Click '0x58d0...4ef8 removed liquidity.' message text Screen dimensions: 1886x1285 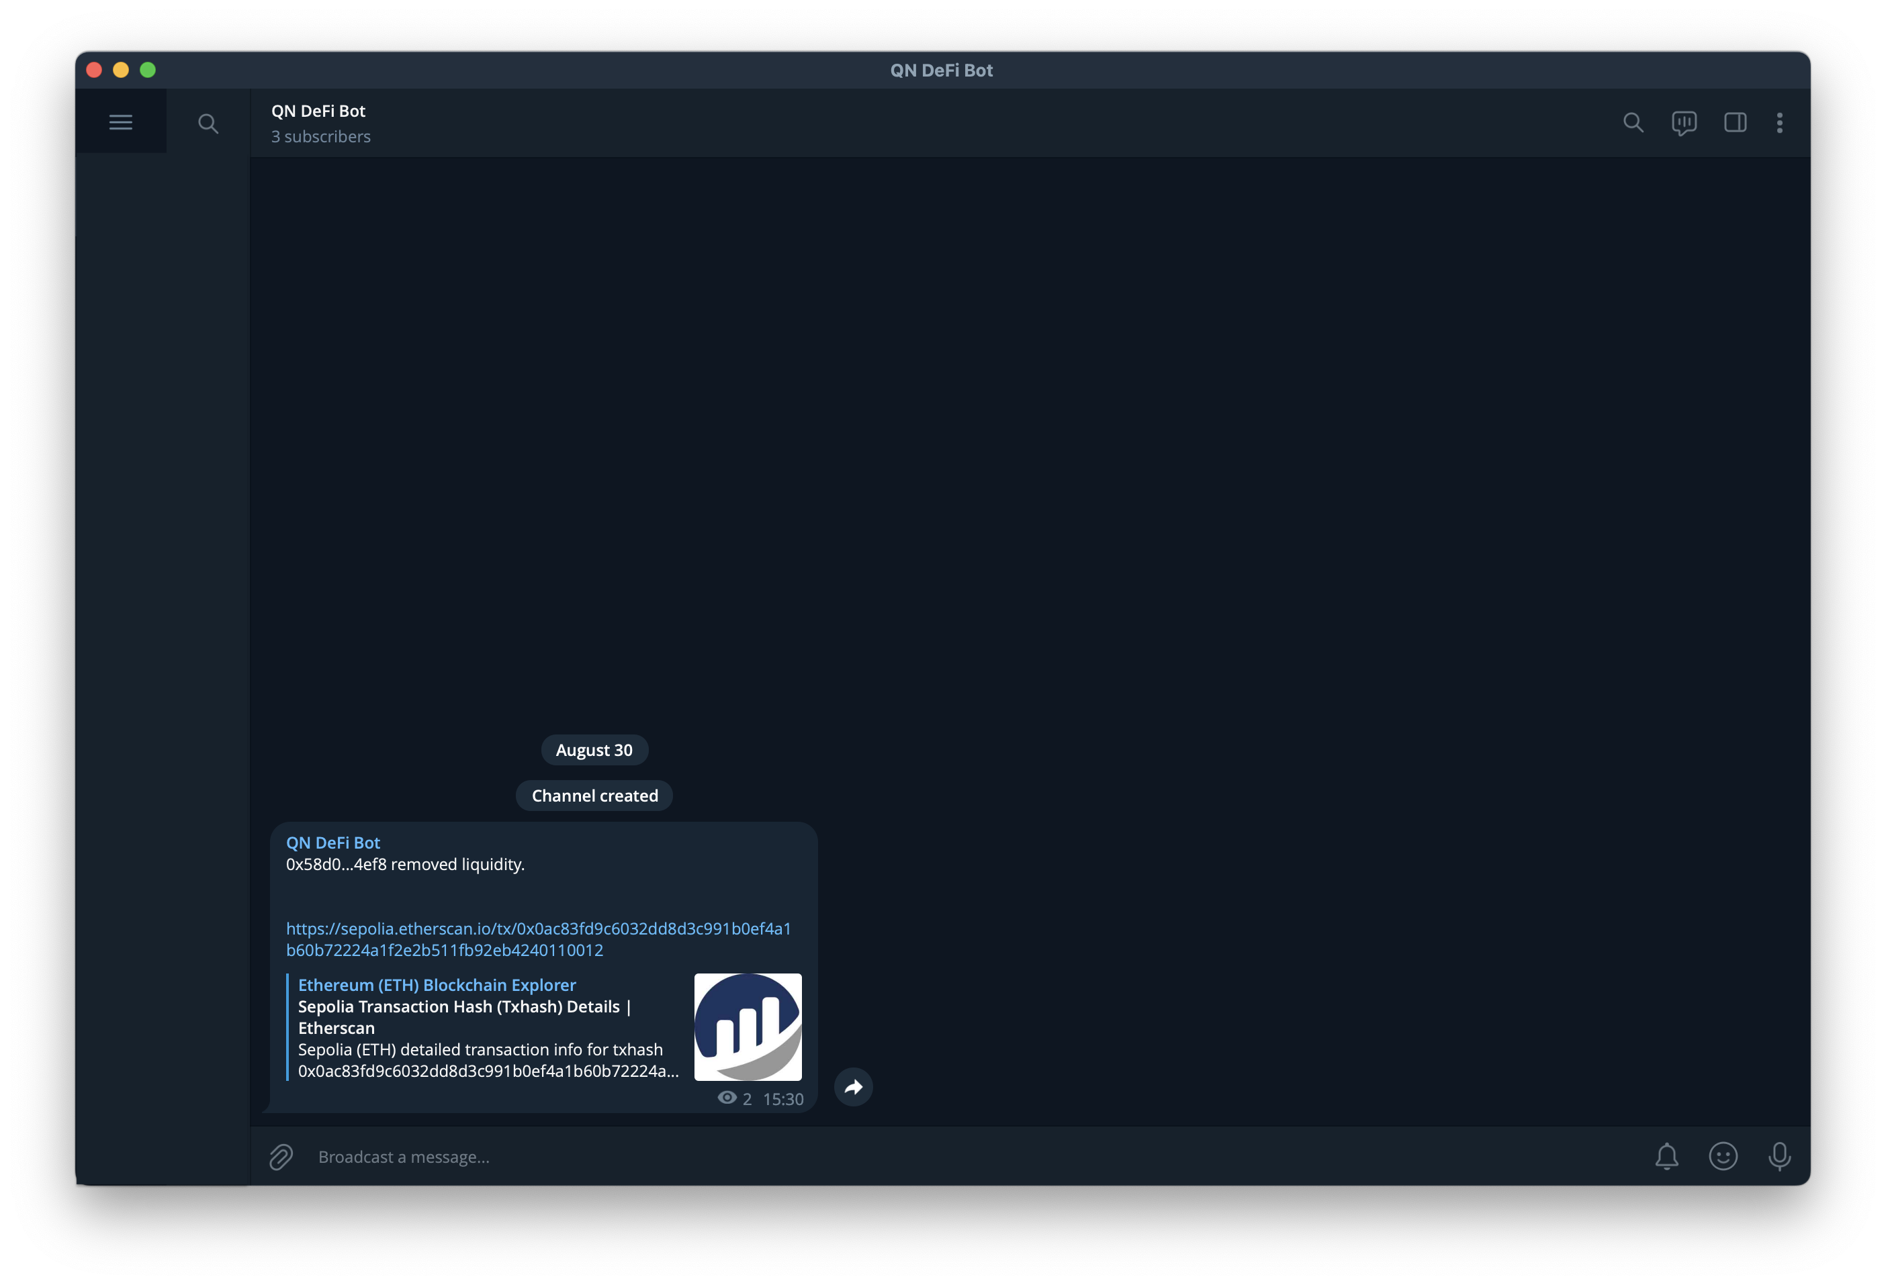pyautogui.click(x=405, y=865)
